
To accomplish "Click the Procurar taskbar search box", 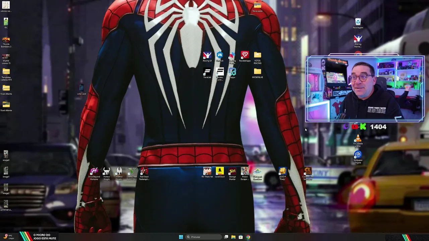I will pyautogui.click(x=203, y=237).
